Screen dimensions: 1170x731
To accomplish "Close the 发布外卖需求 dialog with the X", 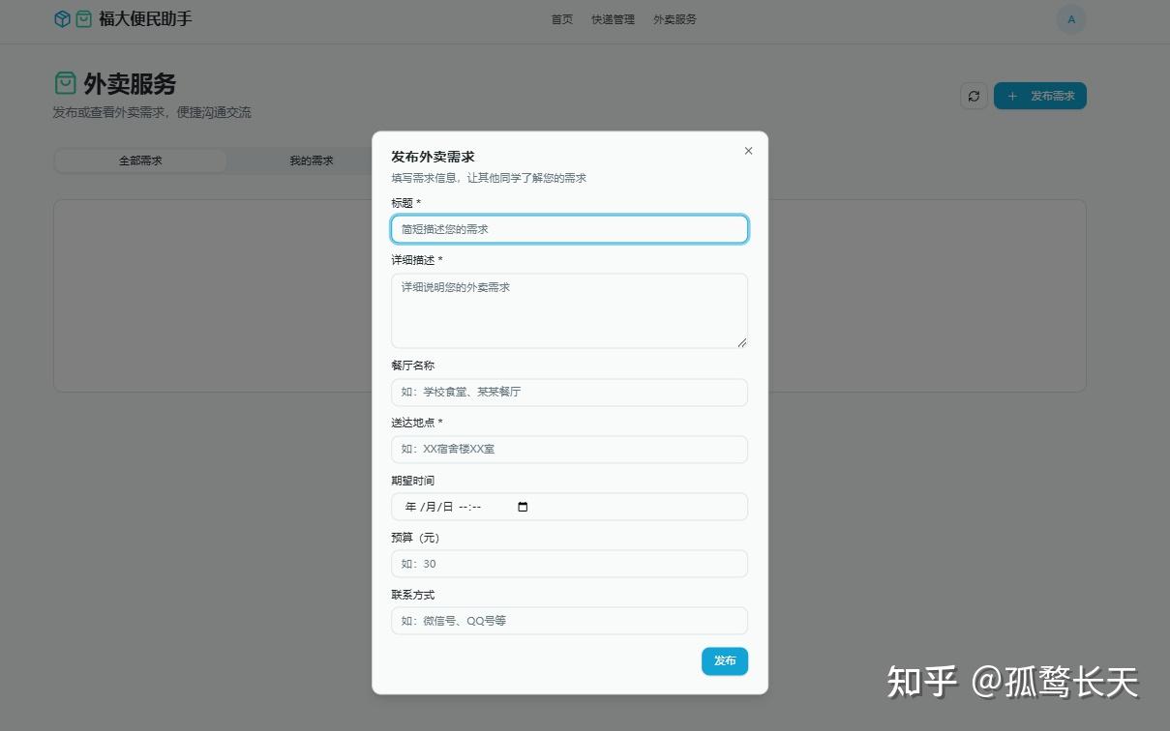I will (x=747, y=151).
